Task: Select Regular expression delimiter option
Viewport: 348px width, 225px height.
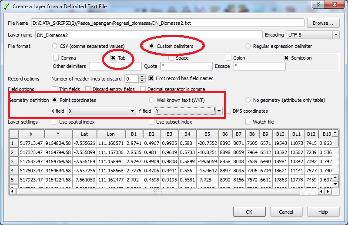Action: pos(248,46)
